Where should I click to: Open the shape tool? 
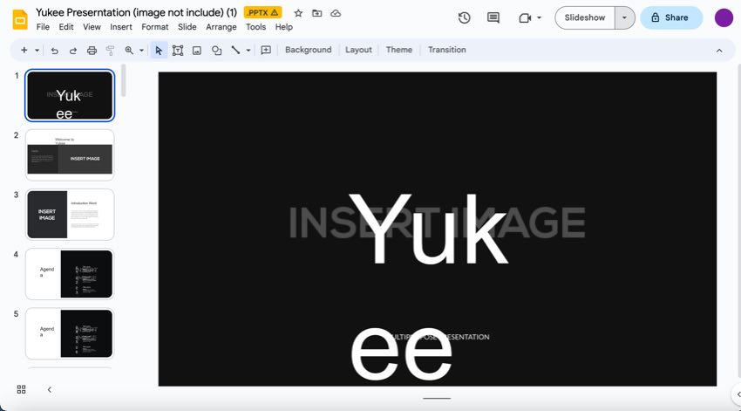216,51
